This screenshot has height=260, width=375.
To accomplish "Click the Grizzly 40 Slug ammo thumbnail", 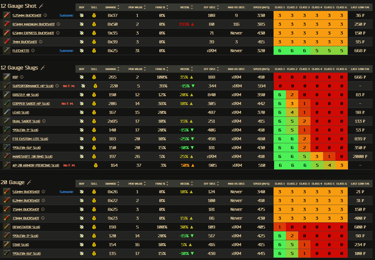I will 7,95.
